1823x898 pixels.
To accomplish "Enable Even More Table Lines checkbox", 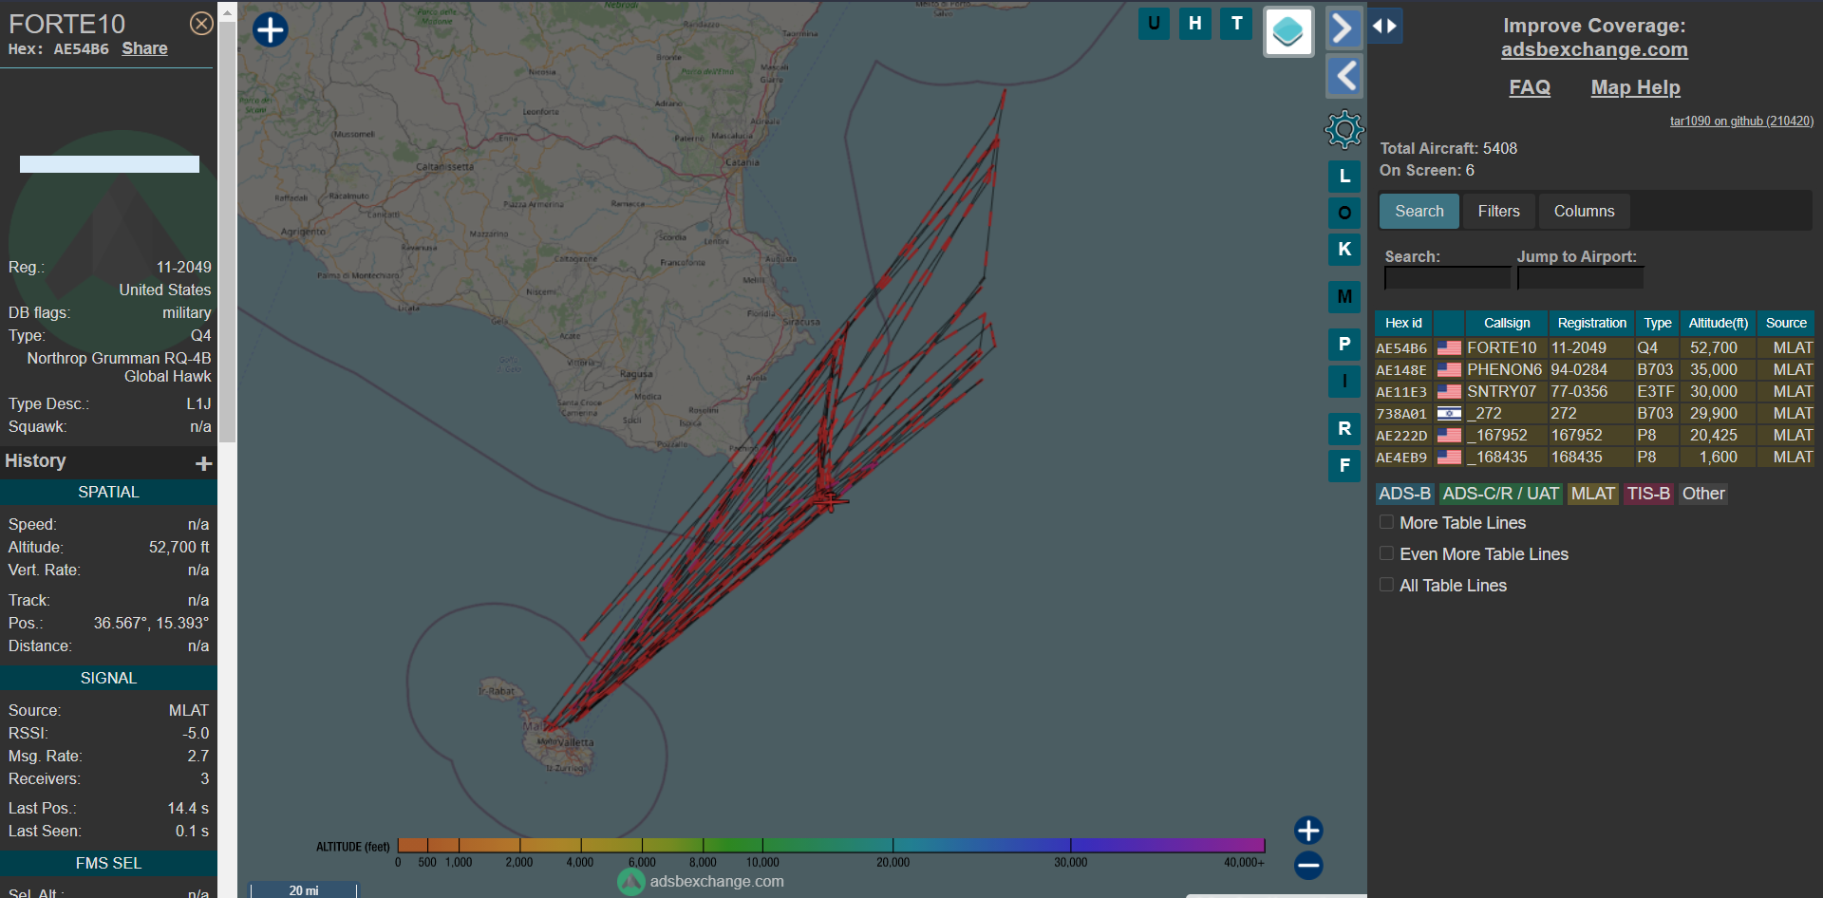I will tap(1386, 553).
